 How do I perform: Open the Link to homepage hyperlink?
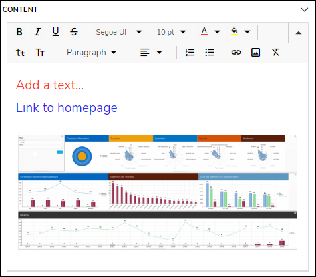point(67,108)
